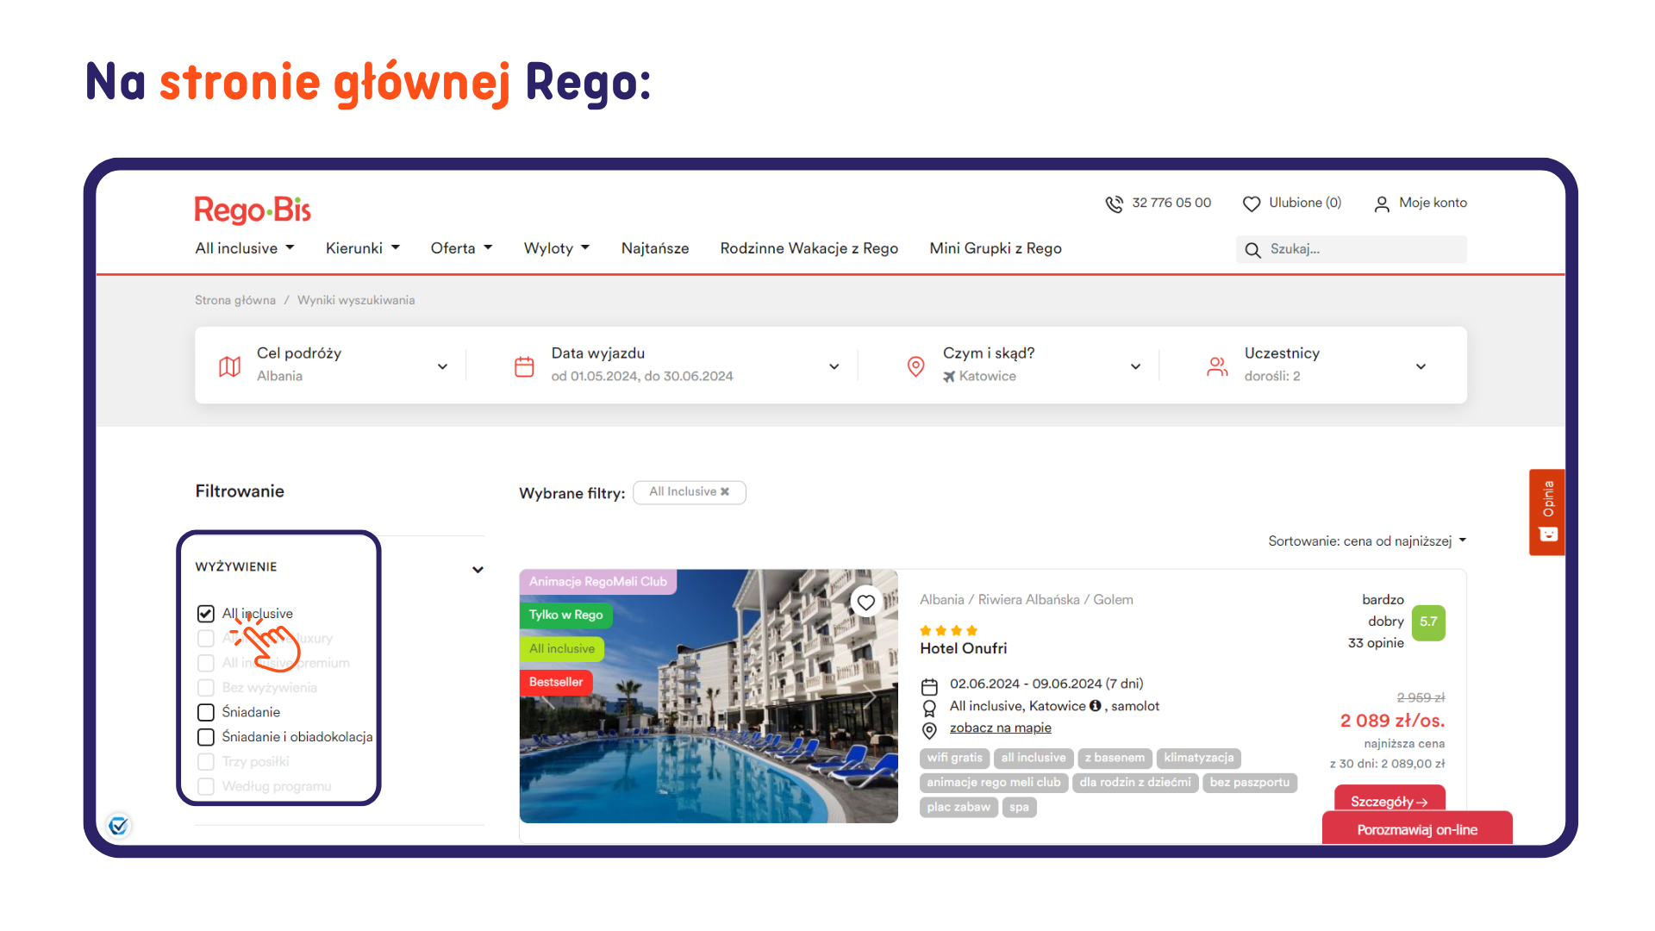Tick the Trzy posiłki checkbox
Image resolution: width=1655 pixels, height=931 pixels.
(205, 762)
